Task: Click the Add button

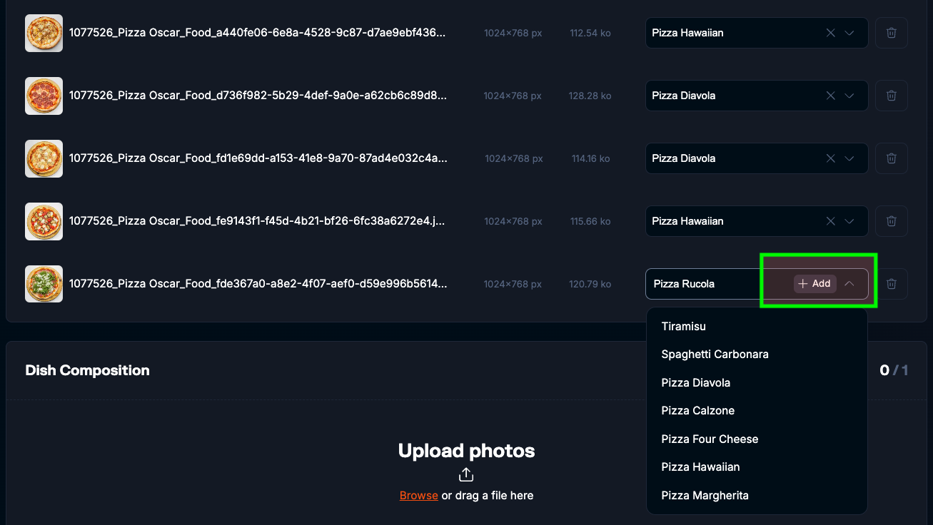Action: [x=815, y=283]
